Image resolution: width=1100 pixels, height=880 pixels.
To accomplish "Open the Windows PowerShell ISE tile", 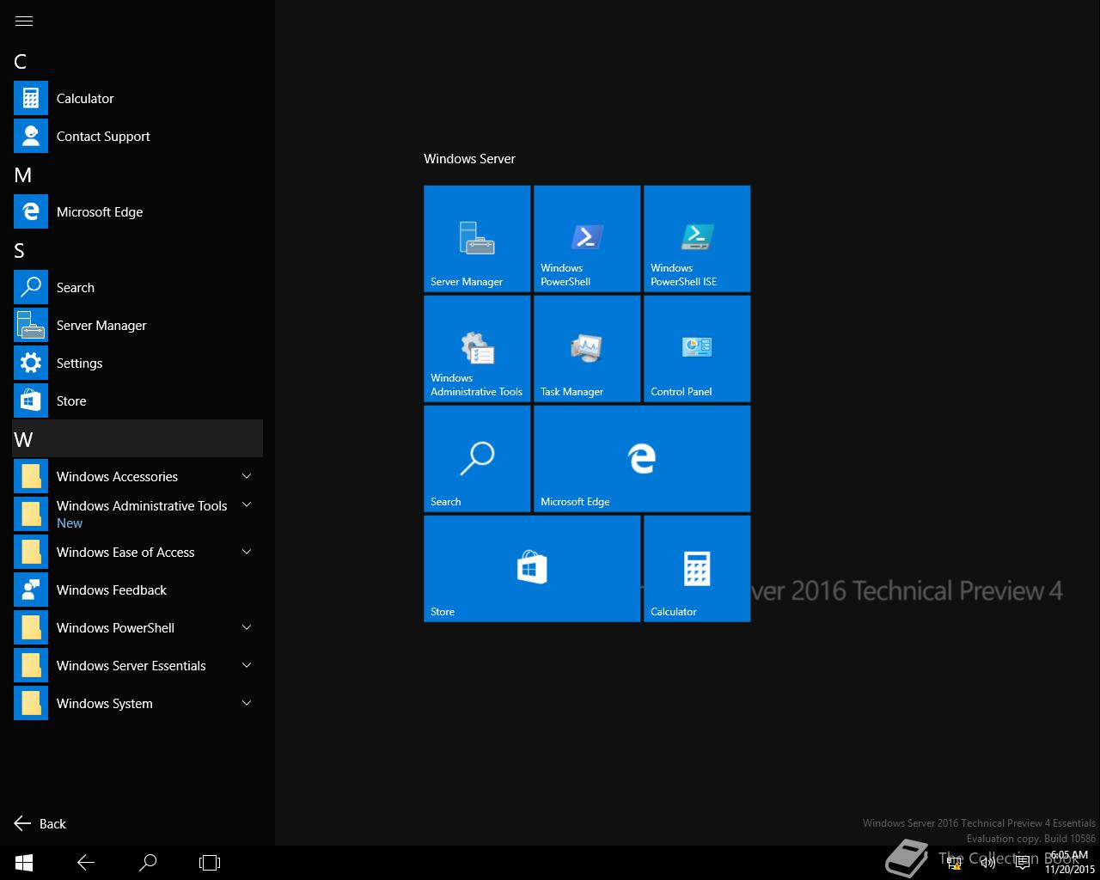I will click(x=697, y=239).
